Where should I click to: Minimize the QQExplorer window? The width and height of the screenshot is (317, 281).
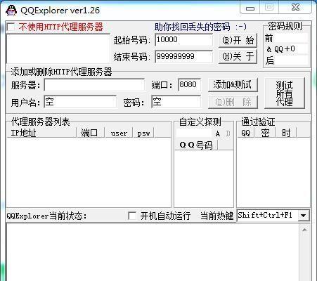[250, 8]
